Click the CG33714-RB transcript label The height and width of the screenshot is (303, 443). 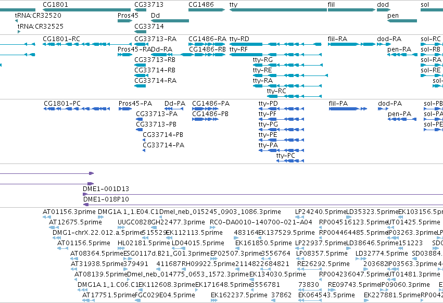155,70
